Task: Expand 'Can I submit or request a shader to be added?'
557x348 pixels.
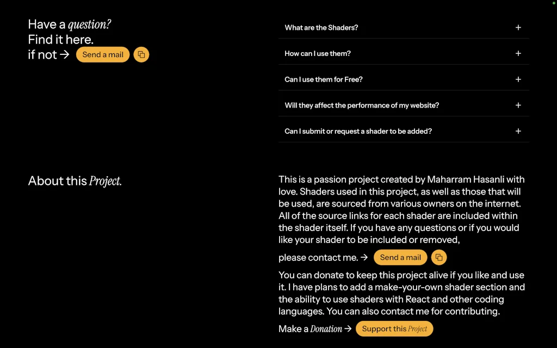Action: 518,130
